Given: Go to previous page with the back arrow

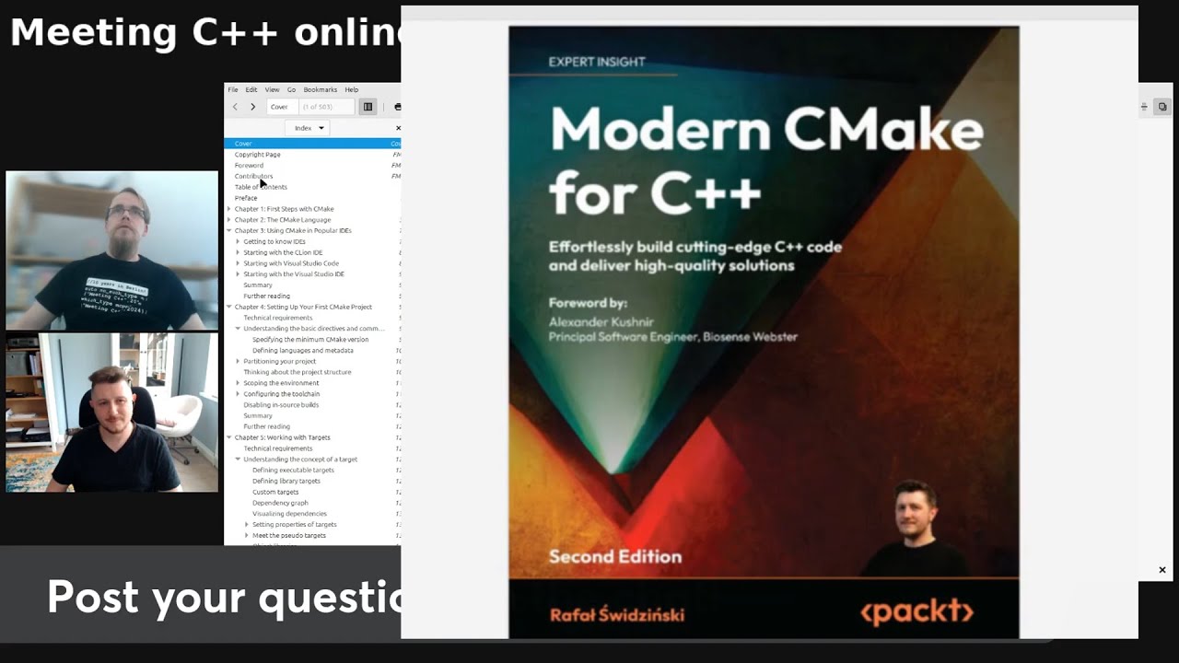Looking at the screenshot, I should [x=235, y=107].
